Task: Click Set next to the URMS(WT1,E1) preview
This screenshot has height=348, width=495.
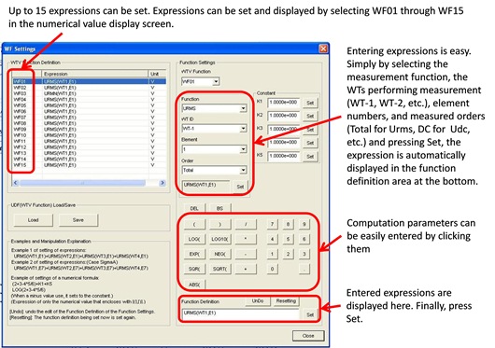Action: [x=240, y=187]
